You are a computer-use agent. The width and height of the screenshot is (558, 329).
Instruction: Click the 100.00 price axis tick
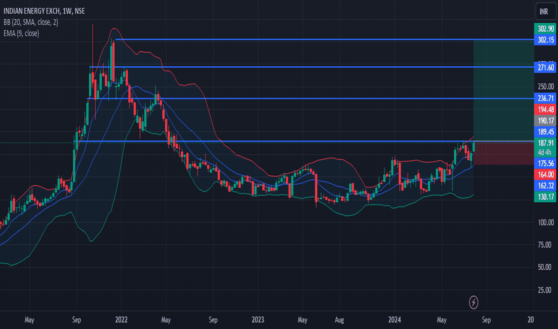tap(545, 223)
